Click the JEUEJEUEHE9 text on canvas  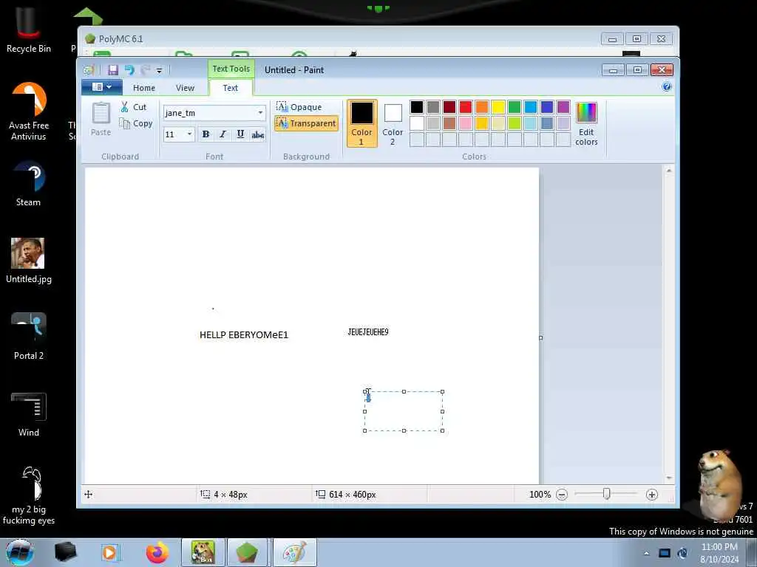368,332
